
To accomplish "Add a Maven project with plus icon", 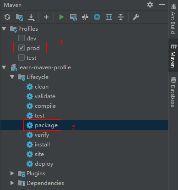I will click(x=46, y=17).
